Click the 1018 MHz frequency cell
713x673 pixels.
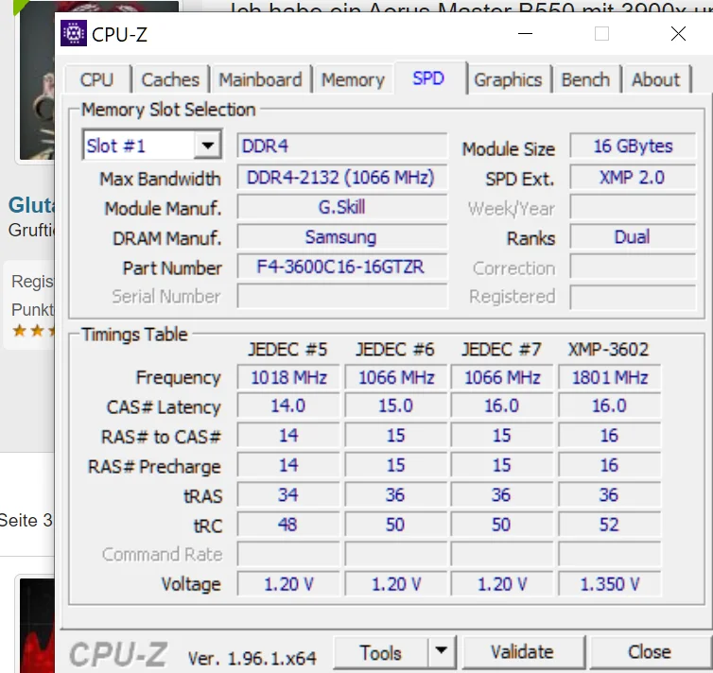pyautogui.click(x=288, y=377)
